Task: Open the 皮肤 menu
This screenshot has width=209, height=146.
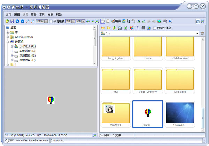Action: tap(51, 15)
